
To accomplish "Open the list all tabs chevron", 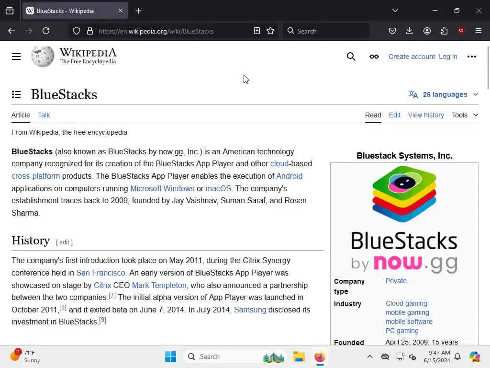I will [395, 11].
